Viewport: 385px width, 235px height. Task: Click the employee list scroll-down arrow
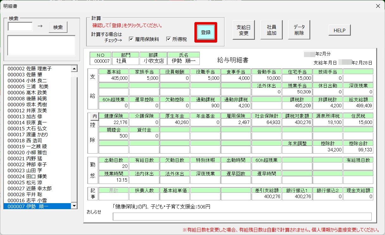tap(74, 206)
